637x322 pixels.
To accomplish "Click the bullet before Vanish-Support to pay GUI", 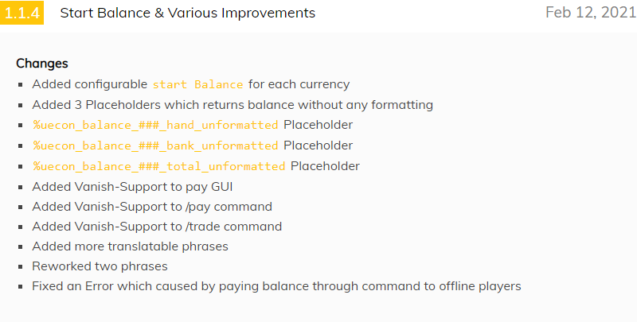I will [x=21, y=188].
